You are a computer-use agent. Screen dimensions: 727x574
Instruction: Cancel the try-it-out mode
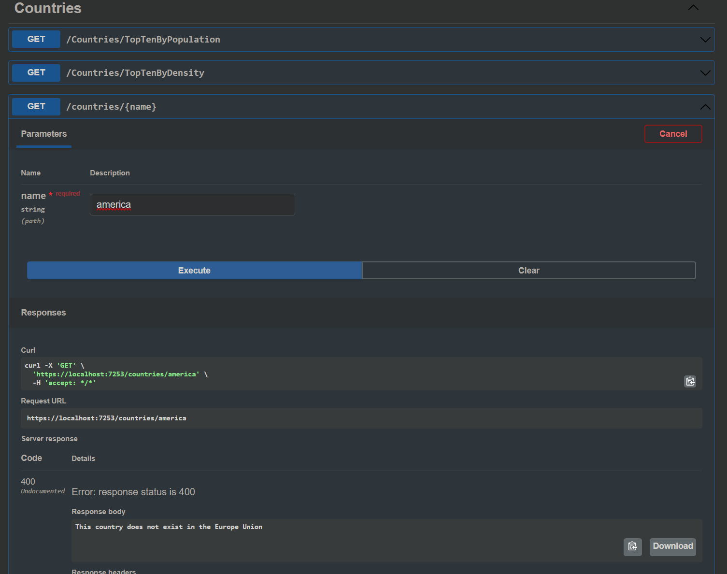pos(673,134)
